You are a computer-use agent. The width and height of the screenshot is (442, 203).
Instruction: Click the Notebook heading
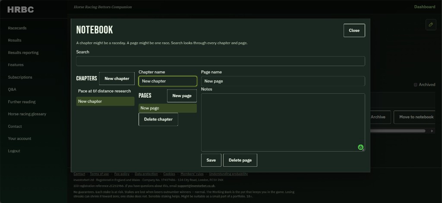[x=95, y=30]
